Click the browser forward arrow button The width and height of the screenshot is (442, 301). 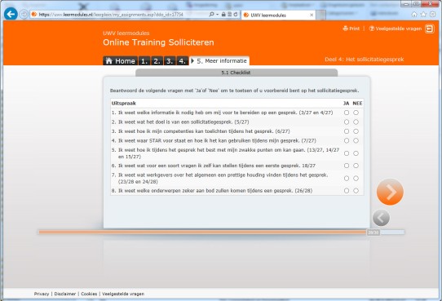[x=24, y=14]
